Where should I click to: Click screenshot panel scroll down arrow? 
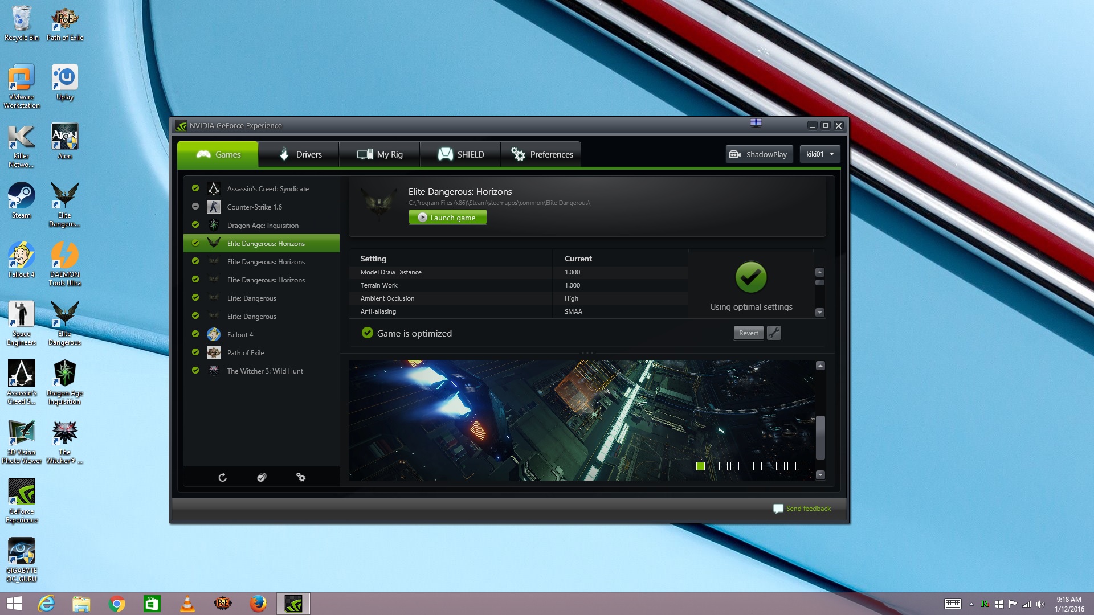pyautogui.click(x=820, y=475)
